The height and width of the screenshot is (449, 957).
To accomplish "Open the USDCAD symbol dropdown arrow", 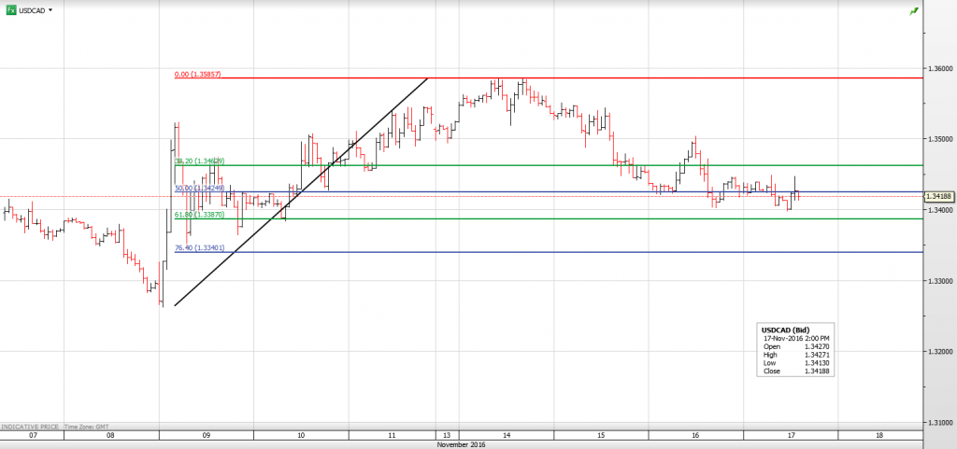I will (50, 10).
